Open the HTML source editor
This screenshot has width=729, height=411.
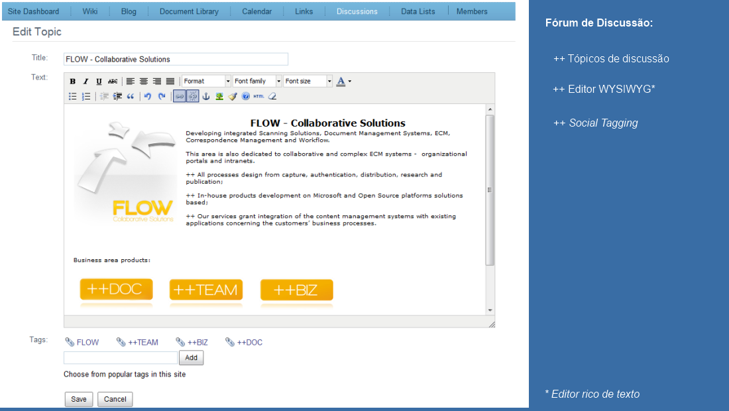pos(259,96)
